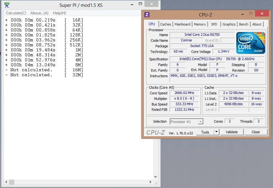273x188 pixels.
Task: Show the About tab in CPU-Z
Action: coord(257,24)
